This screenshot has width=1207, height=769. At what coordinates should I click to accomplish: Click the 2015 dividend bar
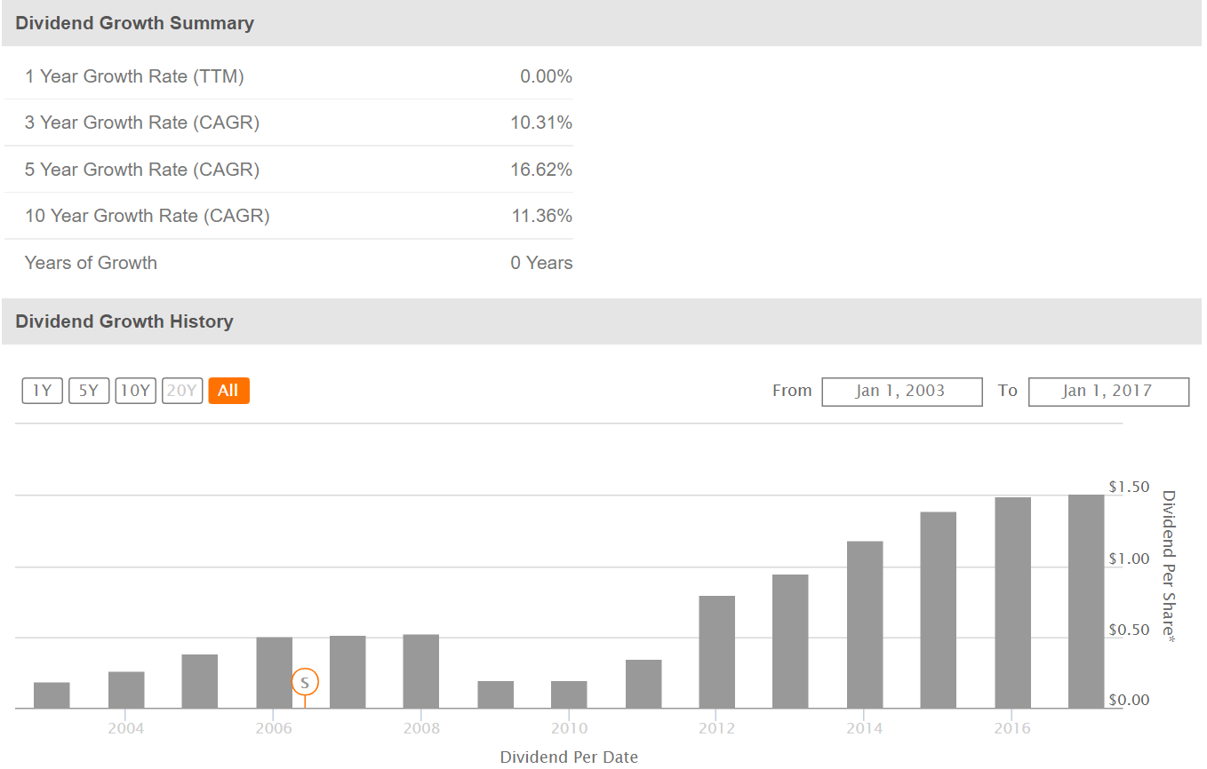pos(939,610)
